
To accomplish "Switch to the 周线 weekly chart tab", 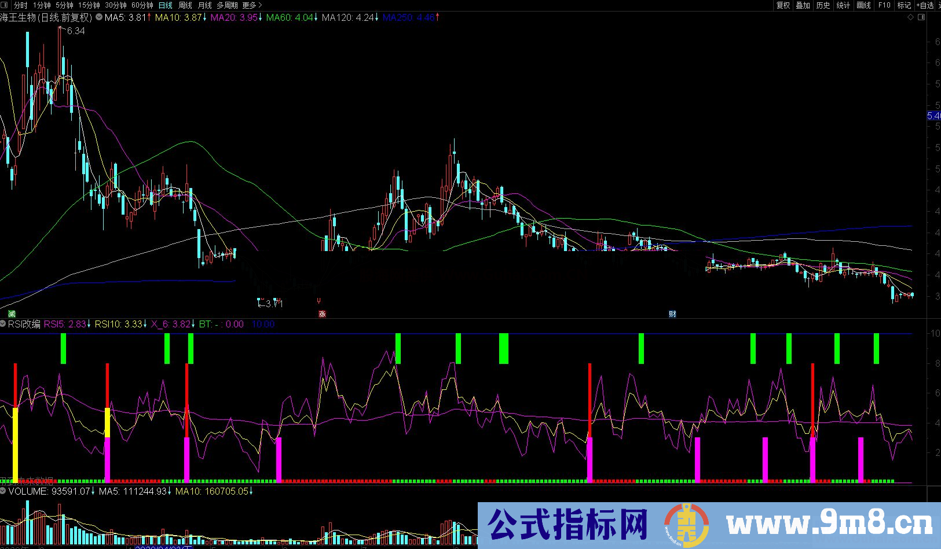I will [184, 5].
